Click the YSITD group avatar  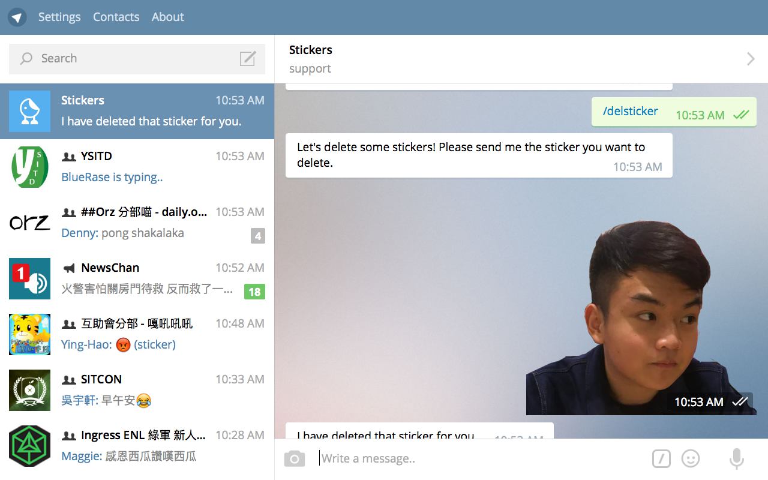pos(30,167)
